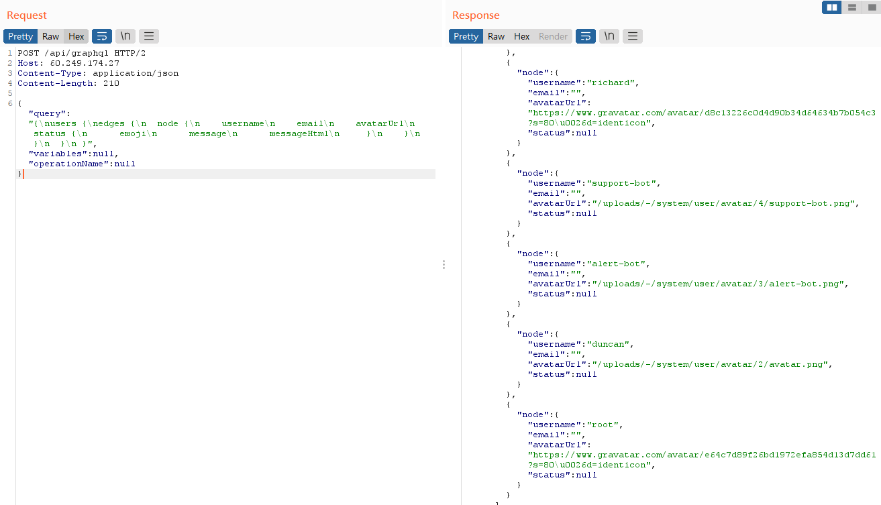This screenshot has height=505, width=881.
Task: Switch Response to Hex tab
Action: click(x=522, y=36)
